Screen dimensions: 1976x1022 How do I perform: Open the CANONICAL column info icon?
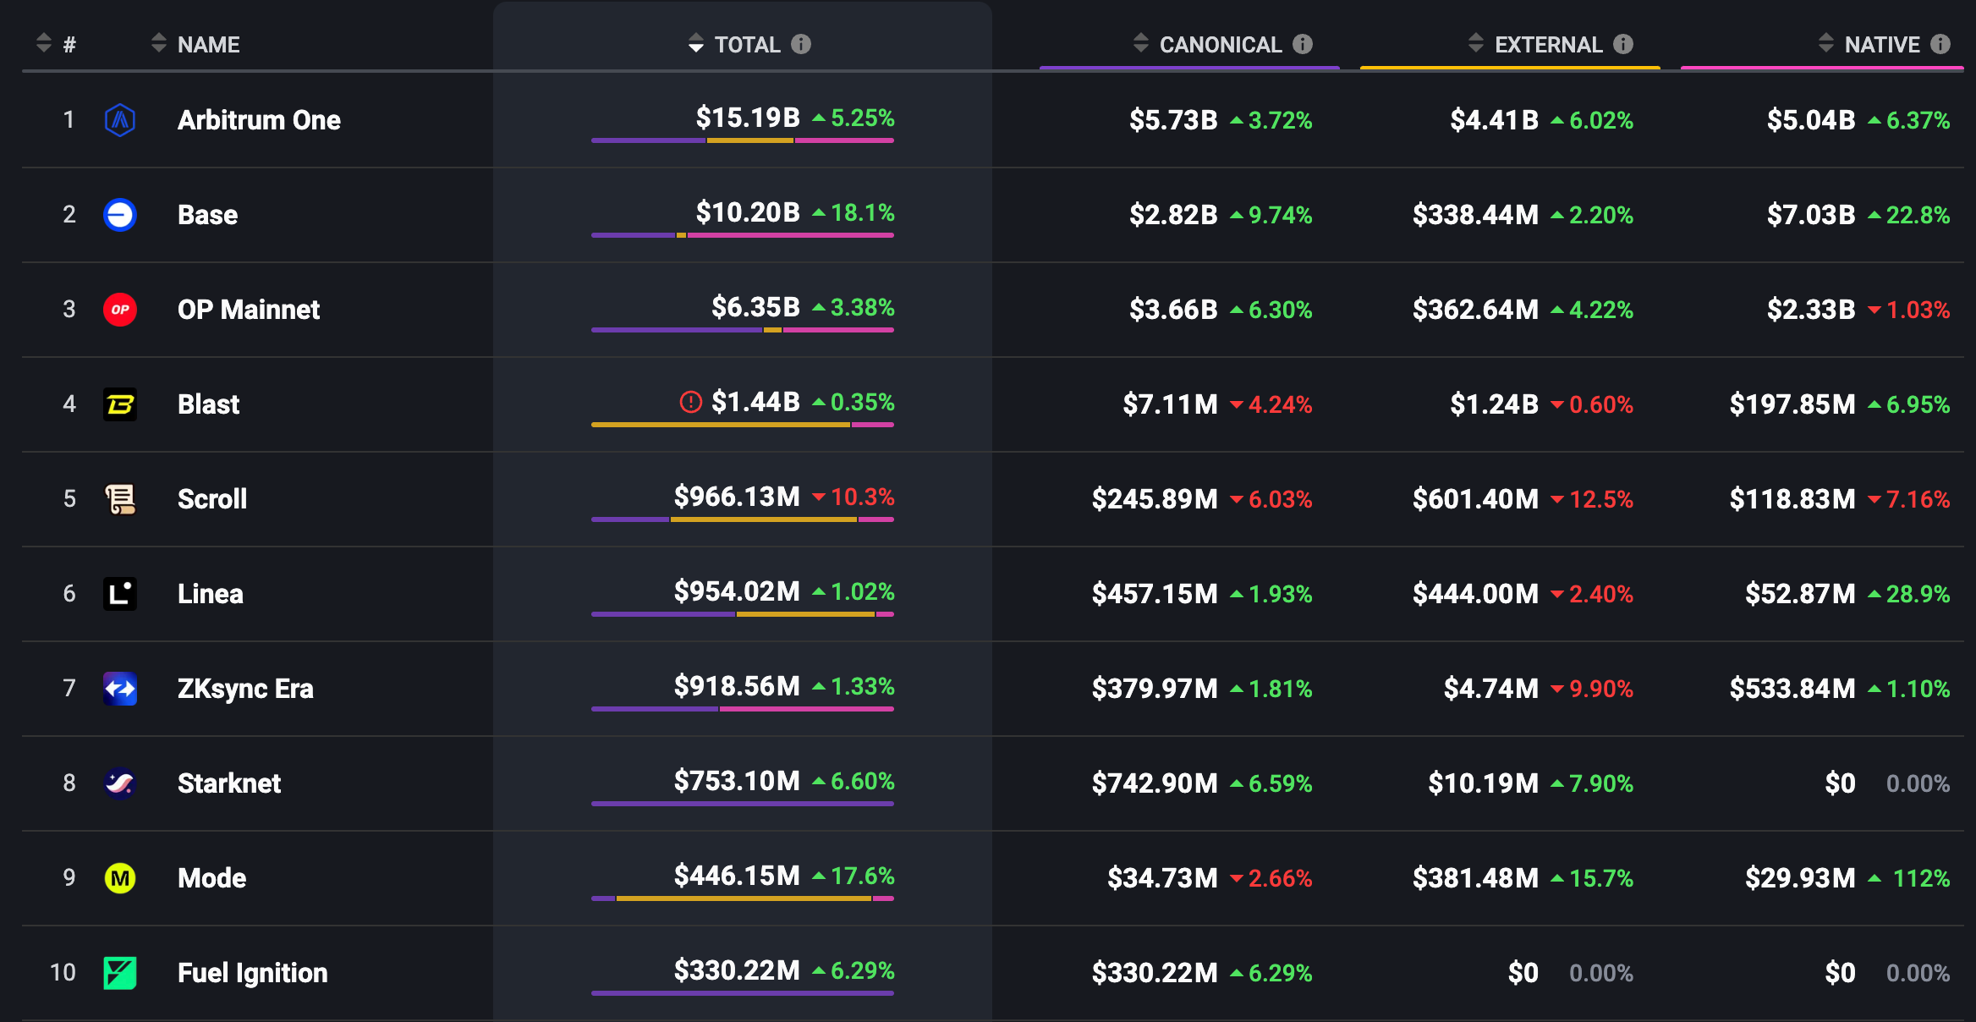(1303, 44)
